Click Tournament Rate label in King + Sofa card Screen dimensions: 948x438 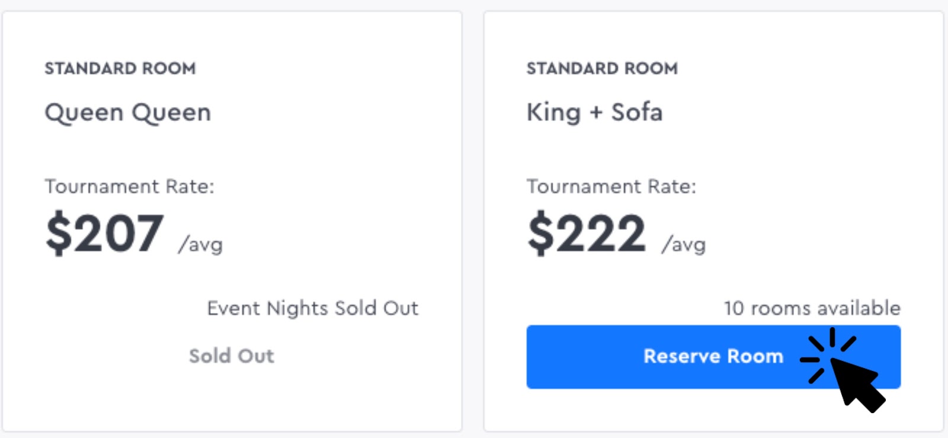tap(611, 187)
